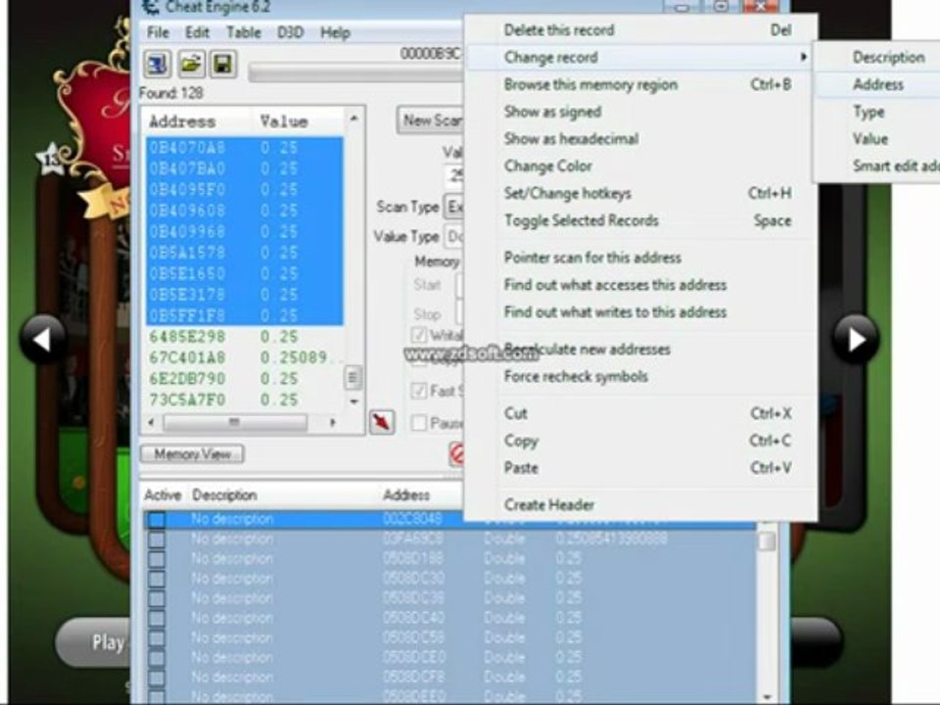Open the Table menu

tap(244, 32)
